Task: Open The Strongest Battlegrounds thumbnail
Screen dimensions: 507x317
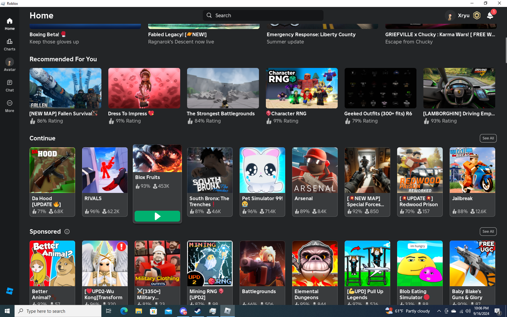Action: tap(223, 88)
